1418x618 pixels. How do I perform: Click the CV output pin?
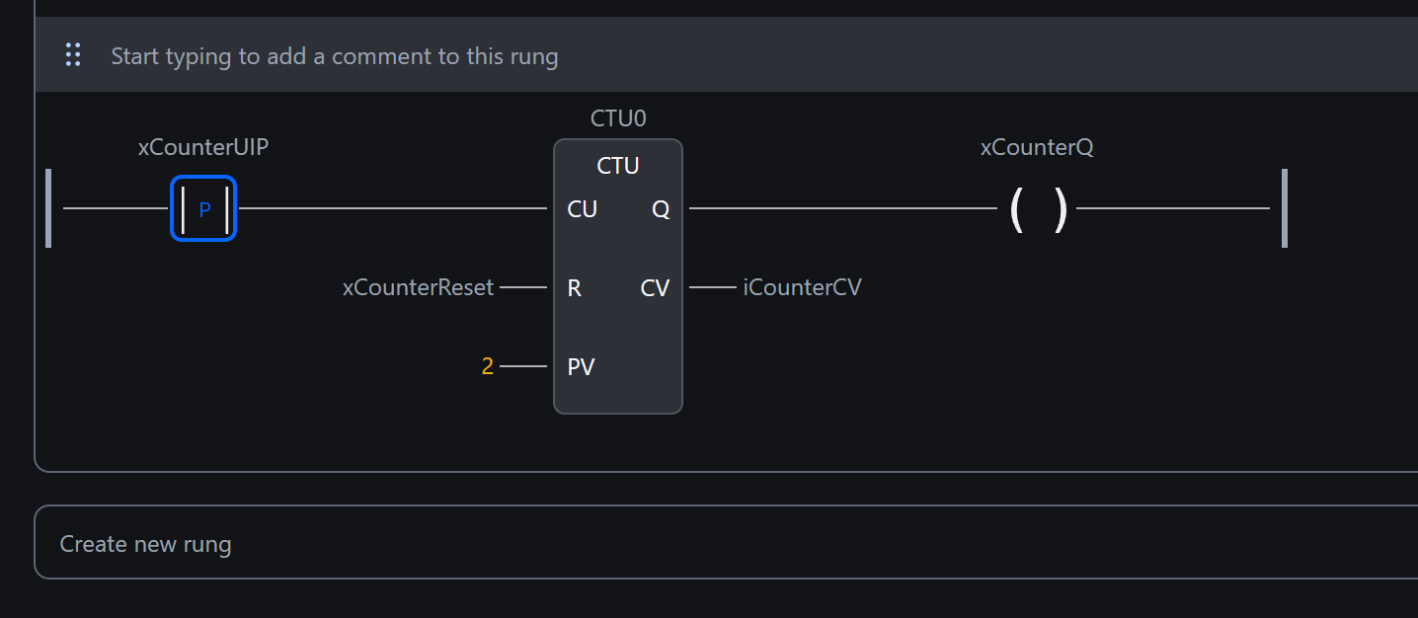(655, 288)
